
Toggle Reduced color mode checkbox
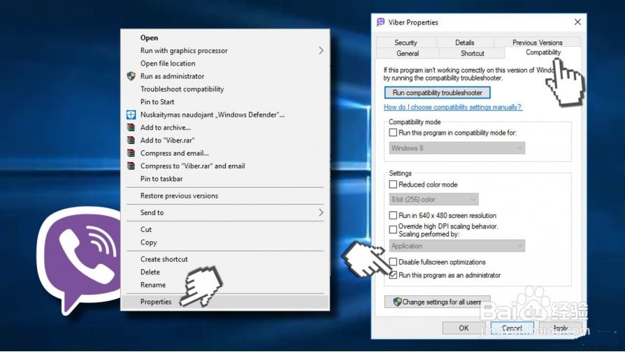tap(393, 184)
